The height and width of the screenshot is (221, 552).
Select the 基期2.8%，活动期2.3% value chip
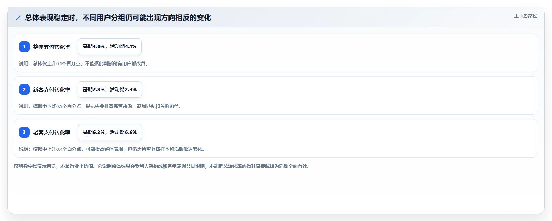coord(110,89)
